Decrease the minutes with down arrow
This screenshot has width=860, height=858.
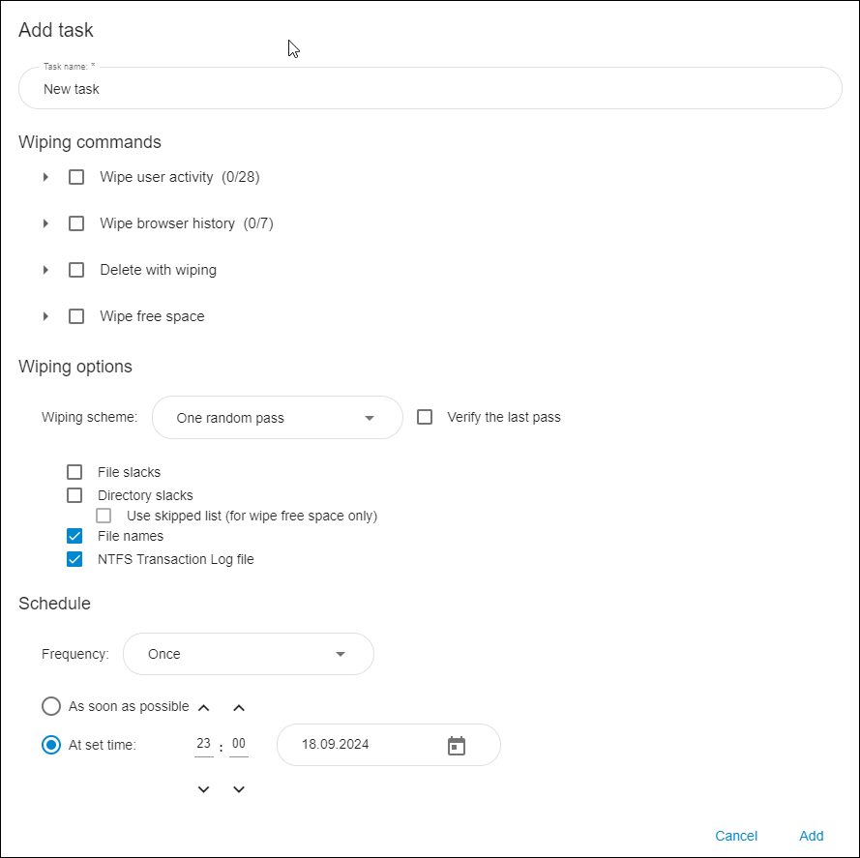pos(239,789)
